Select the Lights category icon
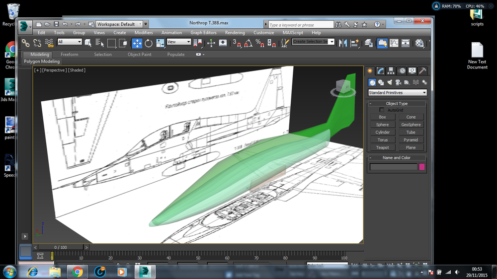 click(x=390, y=82)
